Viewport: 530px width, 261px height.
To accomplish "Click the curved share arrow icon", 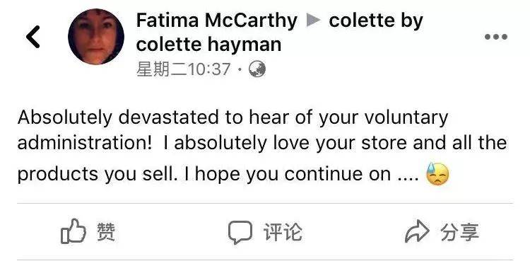I will [x=417, y=231].
